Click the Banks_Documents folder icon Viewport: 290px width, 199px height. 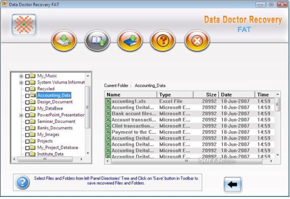point(33,128)
